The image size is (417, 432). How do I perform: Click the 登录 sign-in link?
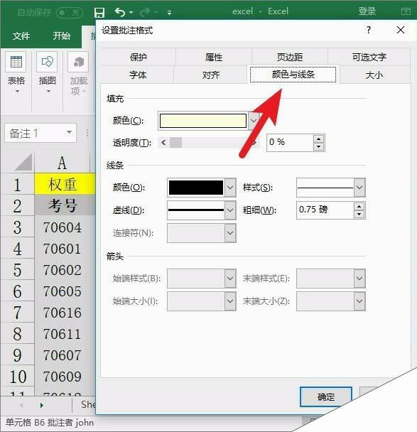tap(367, 11)
